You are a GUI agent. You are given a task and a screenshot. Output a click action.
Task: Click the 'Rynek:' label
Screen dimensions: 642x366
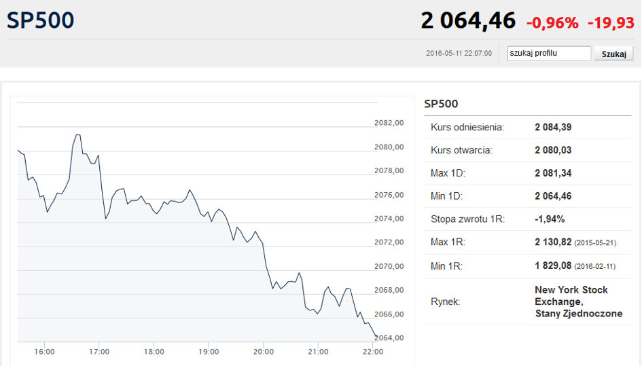pos(446,301)
